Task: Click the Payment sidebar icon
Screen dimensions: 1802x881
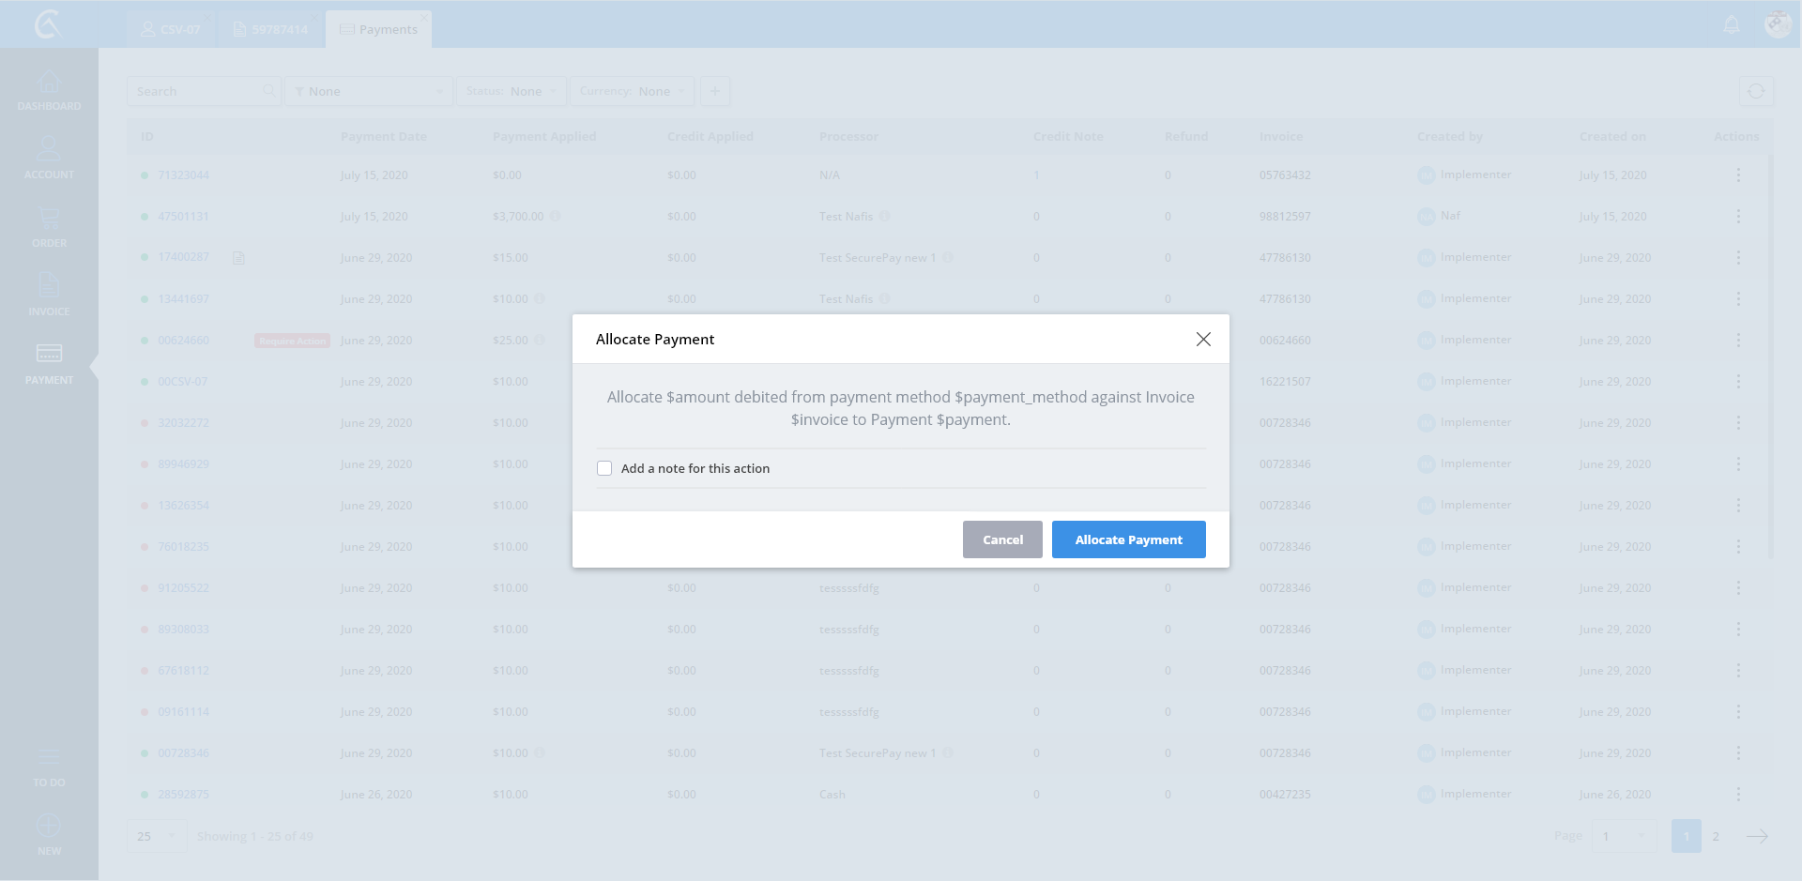Action: click(x=49, y=355)
